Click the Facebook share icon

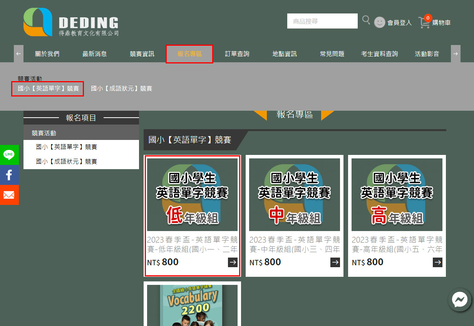tap(9, 175)
